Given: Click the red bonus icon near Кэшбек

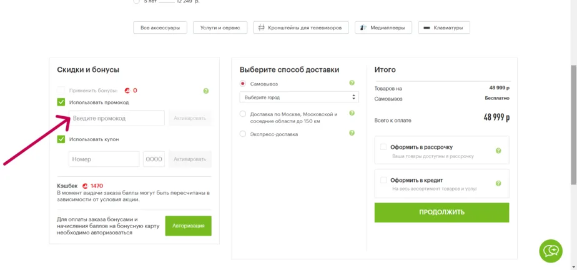Looking at the screenshot, I should (x=85, y=186).
